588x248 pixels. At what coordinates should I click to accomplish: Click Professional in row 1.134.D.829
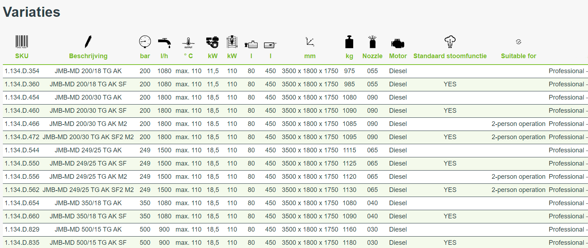pos(566,229)
